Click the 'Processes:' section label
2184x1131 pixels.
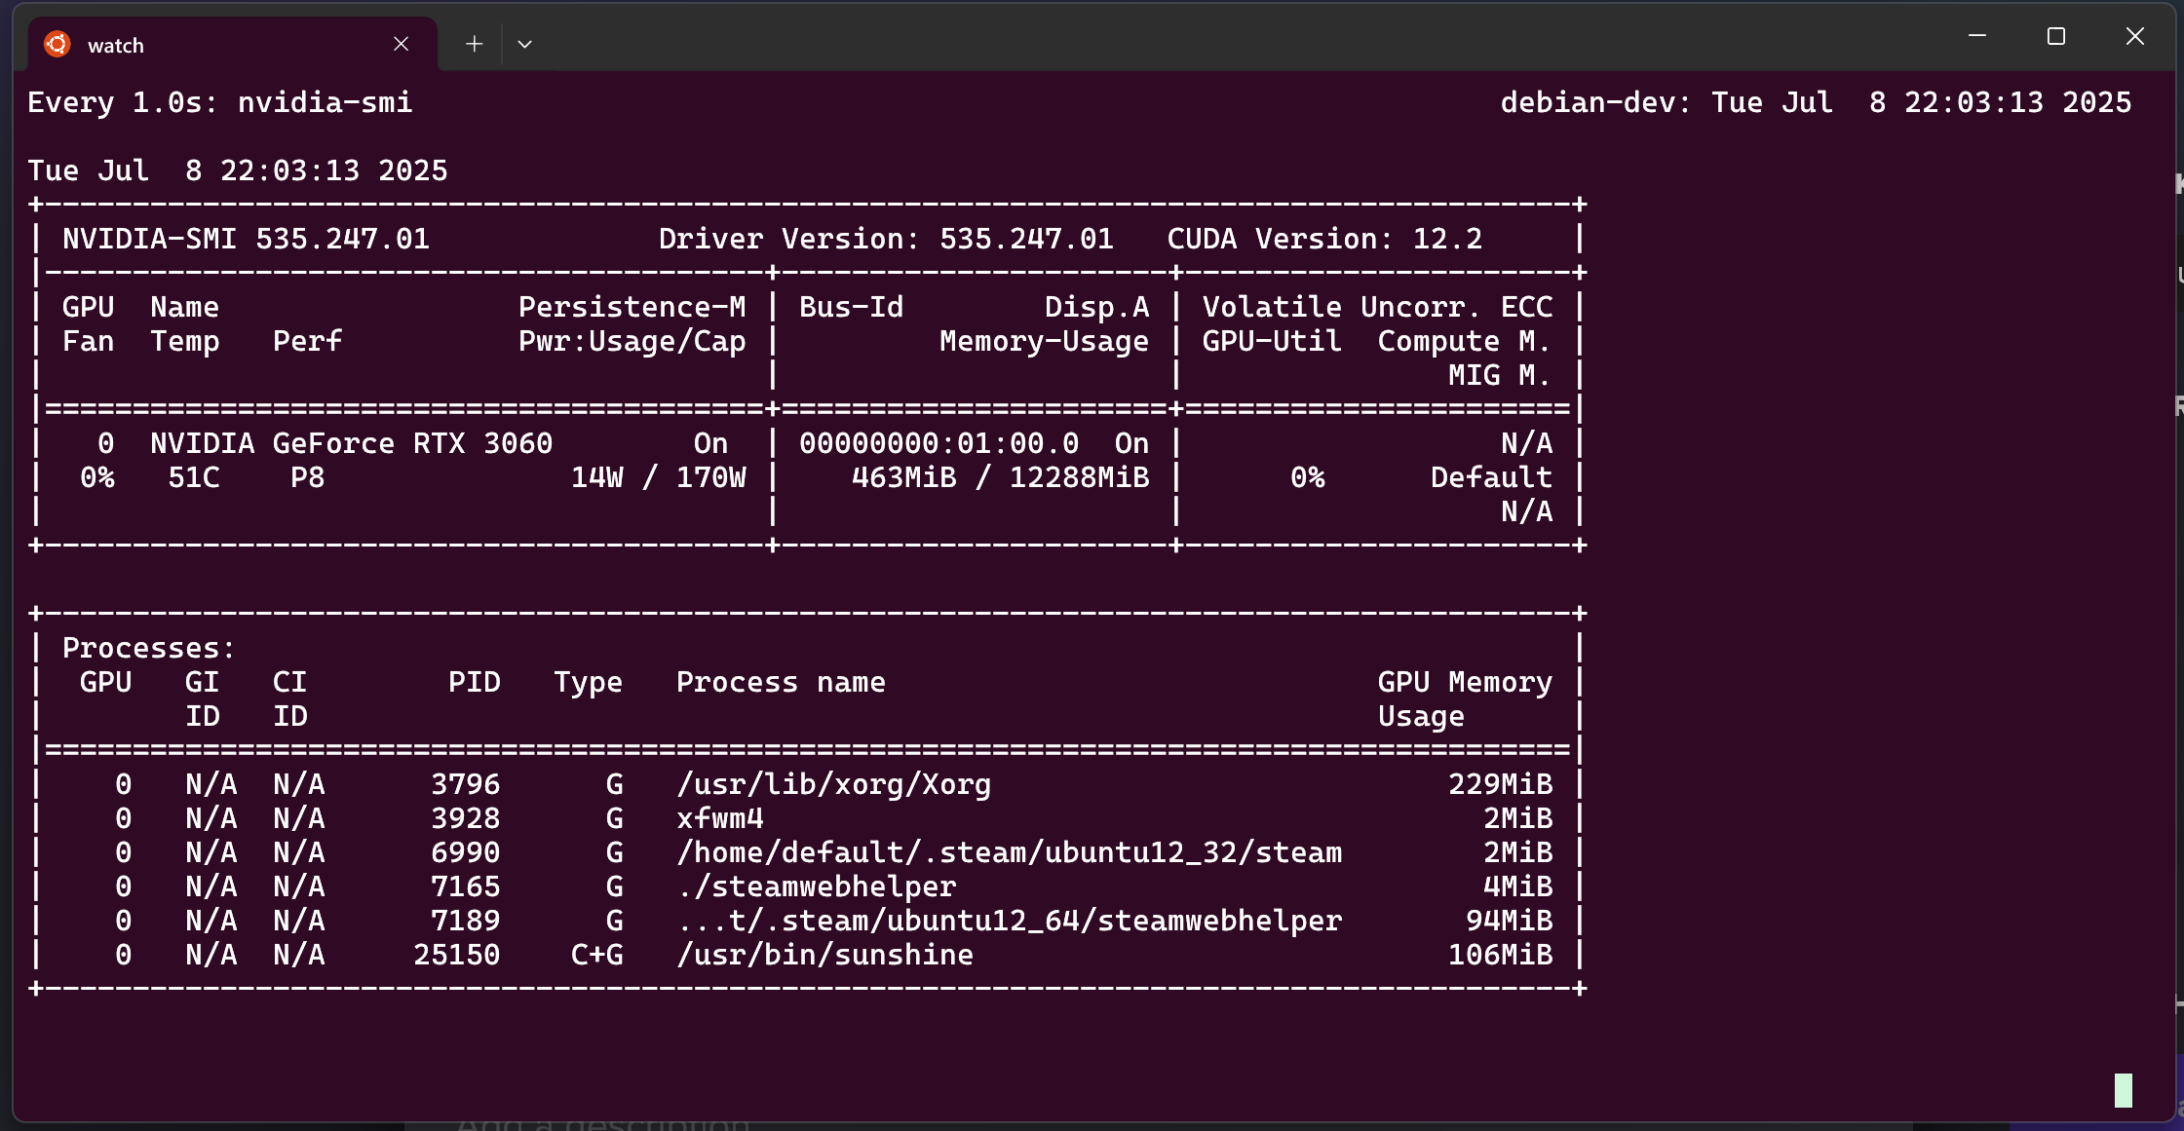pos(149,648)
